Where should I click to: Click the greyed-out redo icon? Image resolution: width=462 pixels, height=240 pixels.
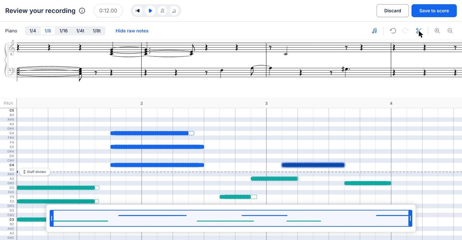405,31
